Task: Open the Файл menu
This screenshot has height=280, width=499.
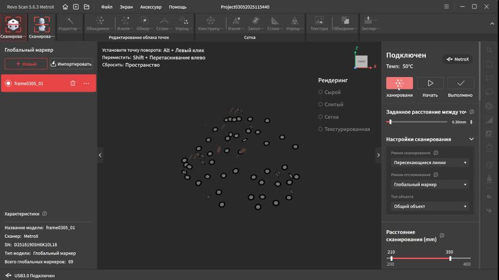Action: click(106, 7)
